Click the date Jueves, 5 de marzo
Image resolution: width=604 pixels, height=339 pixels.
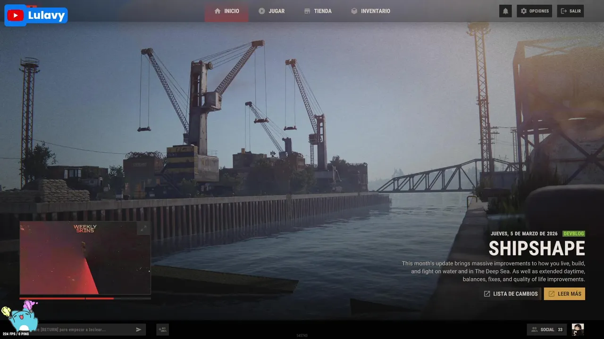pyautogui.click(x=524, y=234)
